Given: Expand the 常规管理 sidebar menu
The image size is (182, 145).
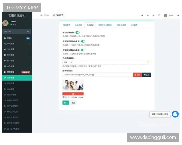Looking at the screenshot, I should click(x=17, y=43).
